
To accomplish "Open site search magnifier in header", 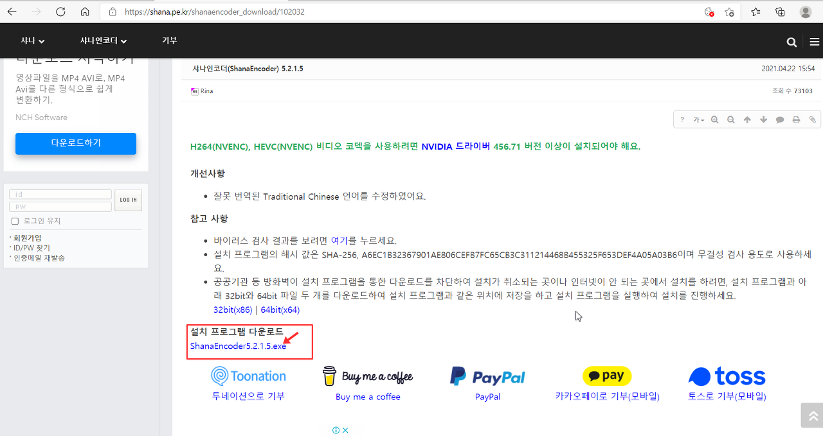I will [791, 42].
